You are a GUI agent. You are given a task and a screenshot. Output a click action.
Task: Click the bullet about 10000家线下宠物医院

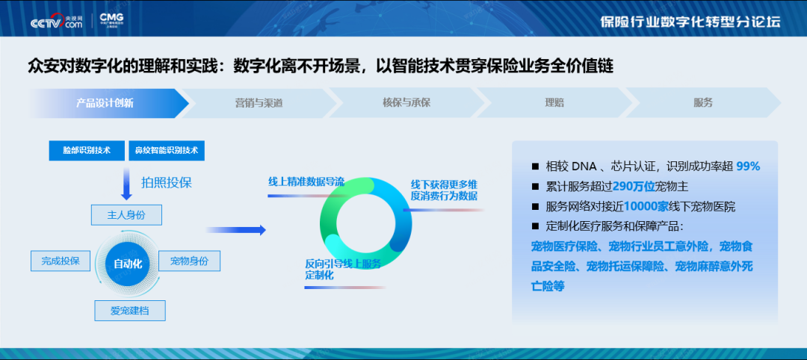click(x=634, y=207)
